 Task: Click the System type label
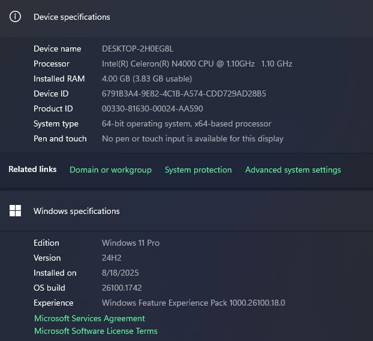[56, 123]
